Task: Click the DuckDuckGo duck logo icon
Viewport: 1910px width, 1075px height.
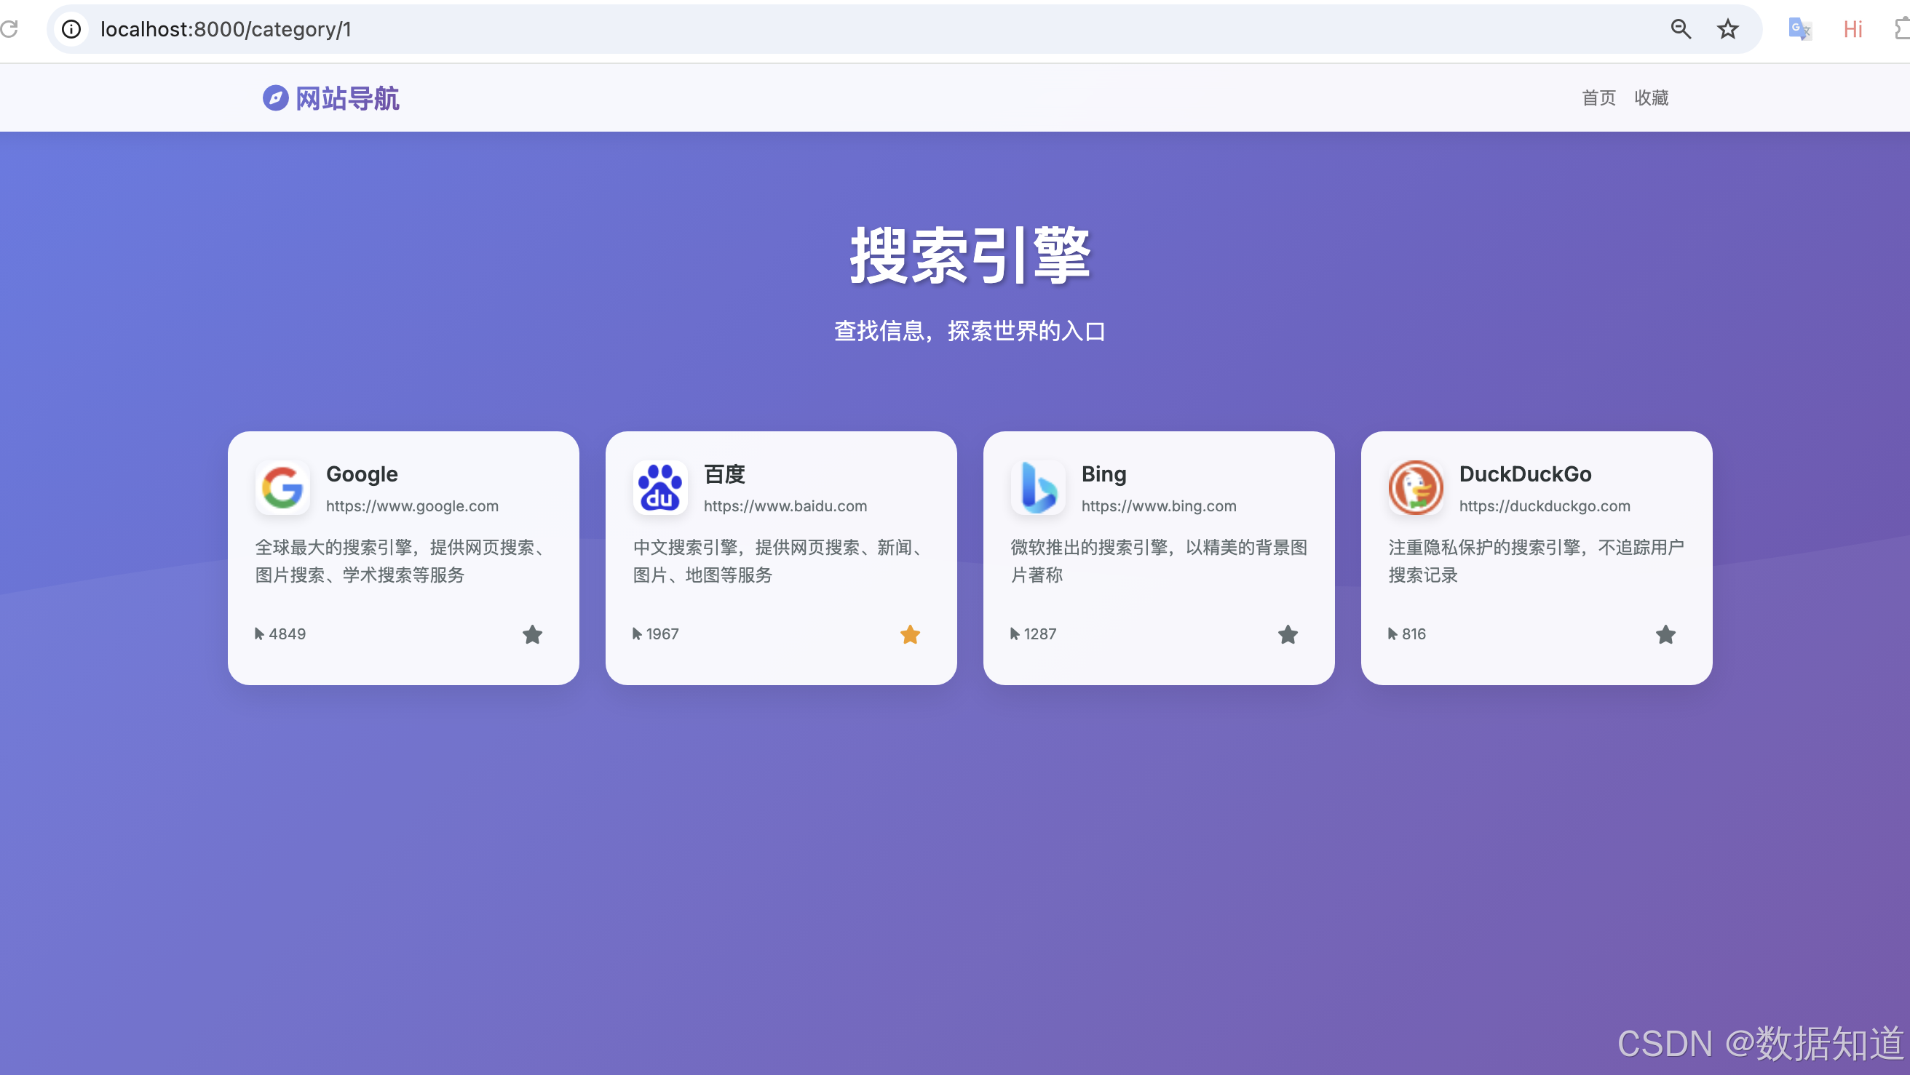Action: click(1415, 487)
